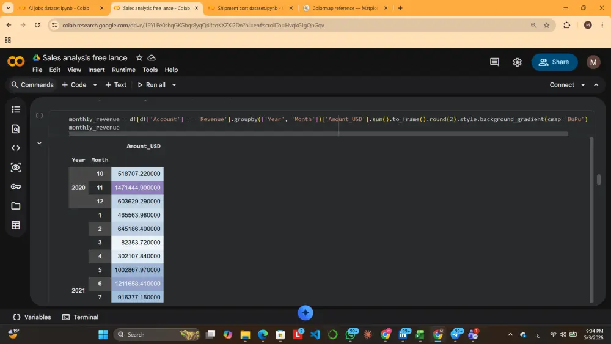Click the Connect button
Screen dimensions: 611x344
click(562, 85)
